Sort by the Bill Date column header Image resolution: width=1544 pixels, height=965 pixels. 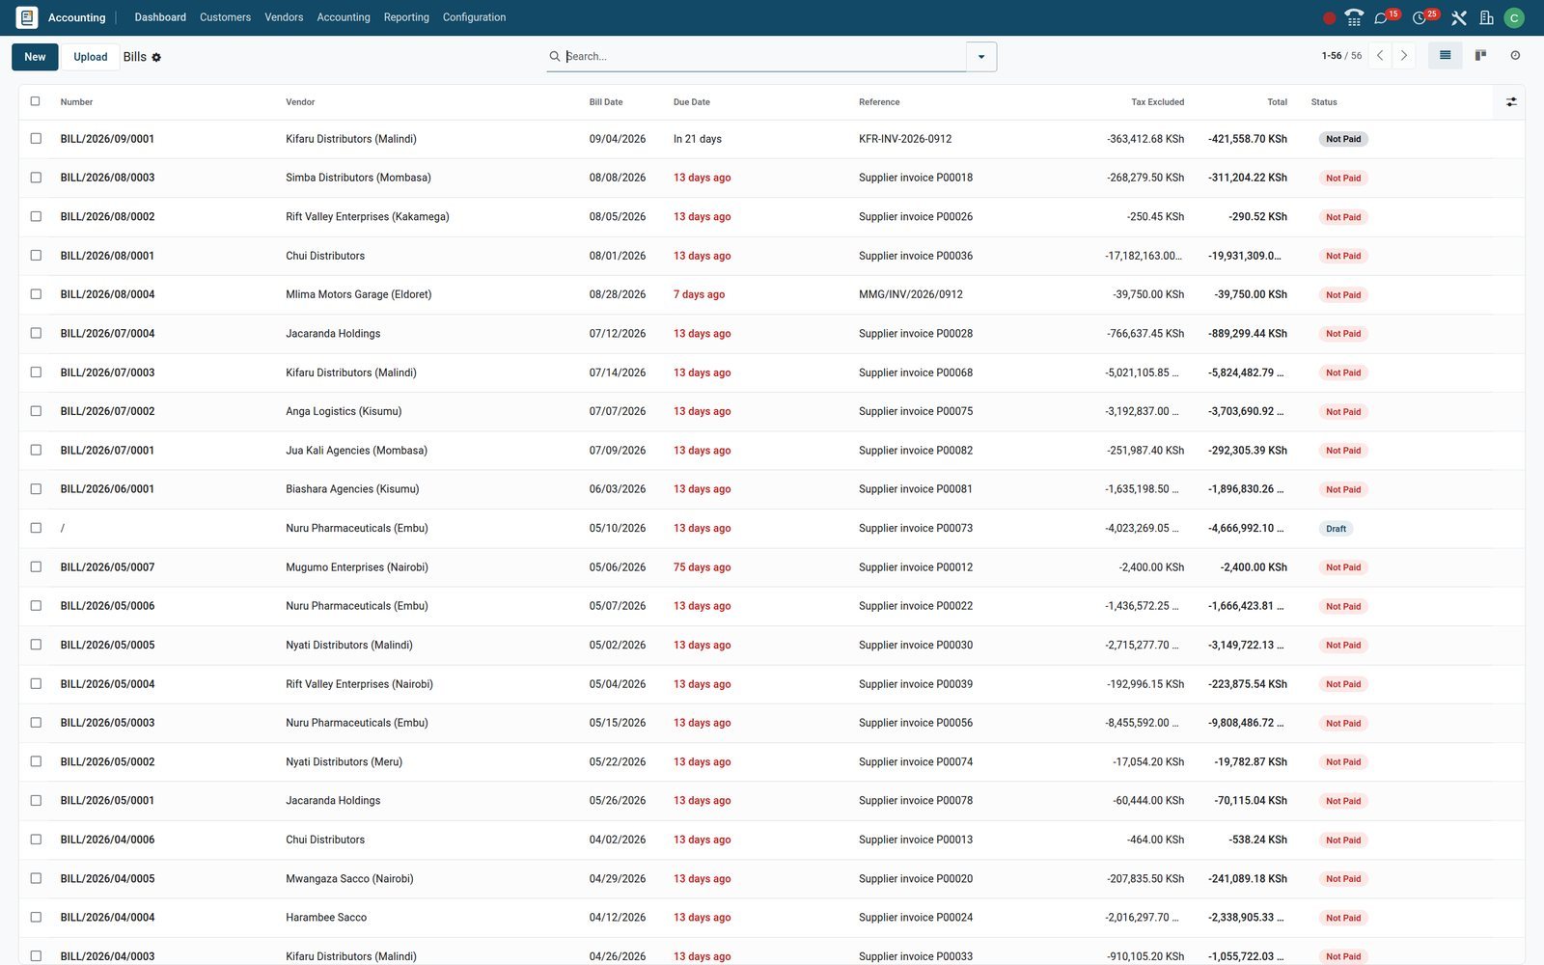click(606, 101)
